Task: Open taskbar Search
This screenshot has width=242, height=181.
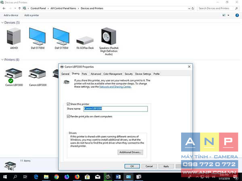Action: (15, 177)
